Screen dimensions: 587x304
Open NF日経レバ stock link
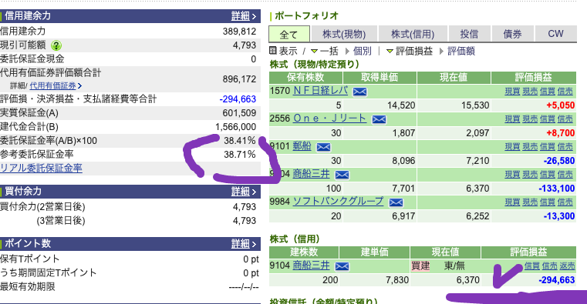[x=320, y=91]
